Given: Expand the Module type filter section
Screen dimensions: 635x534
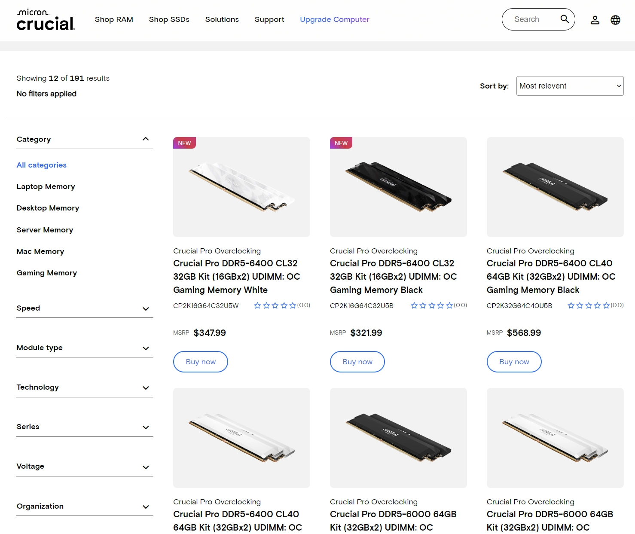Looking at the screenshot, I should click(146, 348).
